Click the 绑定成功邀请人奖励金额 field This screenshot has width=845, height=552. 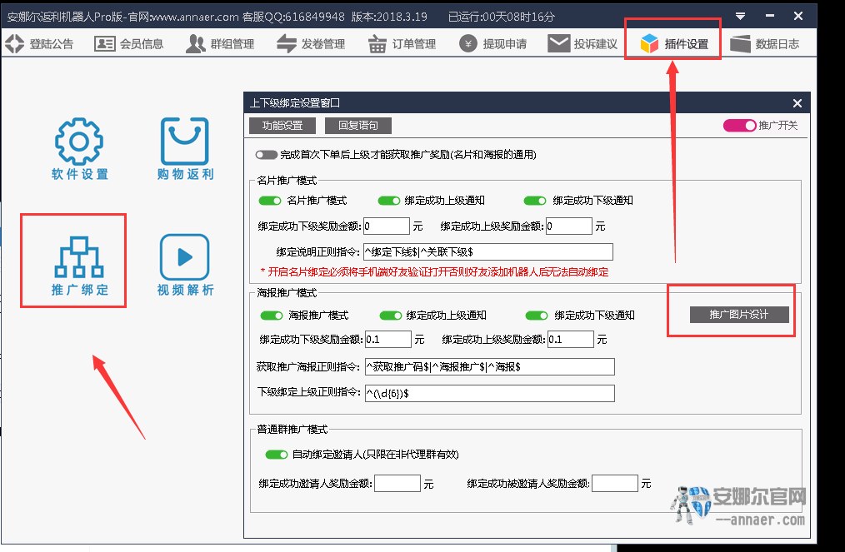pos(397,483)
